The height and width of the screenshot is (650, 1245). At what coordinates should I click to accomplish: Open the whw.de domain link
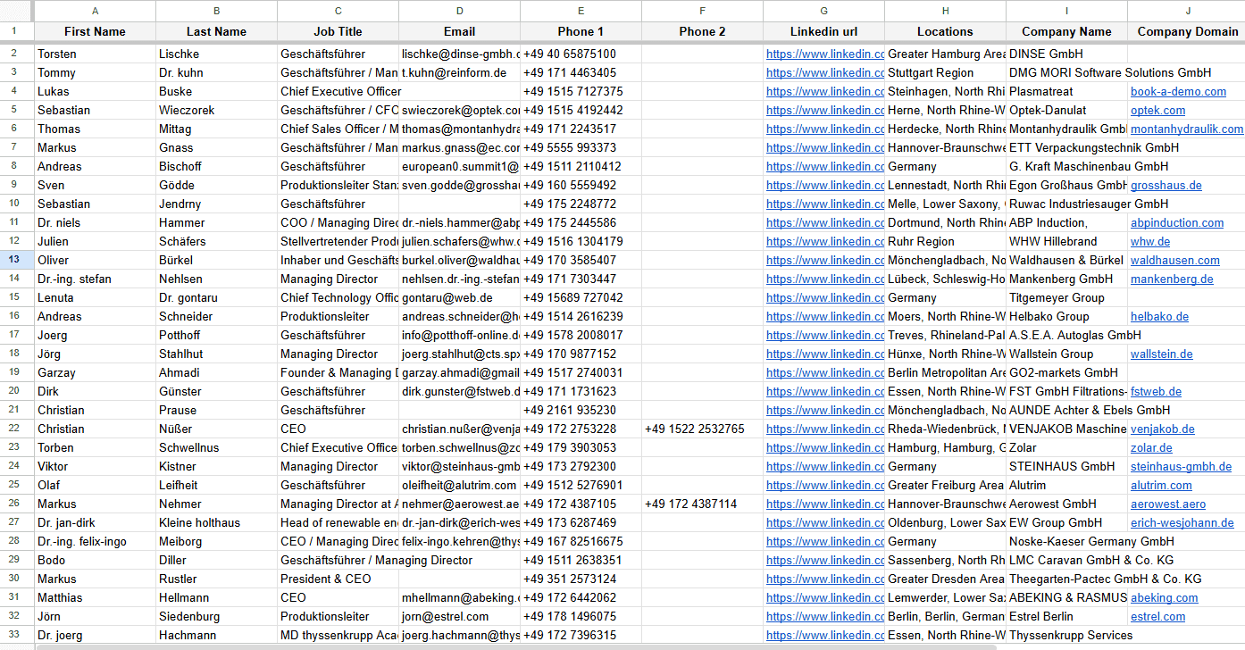pyautogui.click(x=1150, y=241)
